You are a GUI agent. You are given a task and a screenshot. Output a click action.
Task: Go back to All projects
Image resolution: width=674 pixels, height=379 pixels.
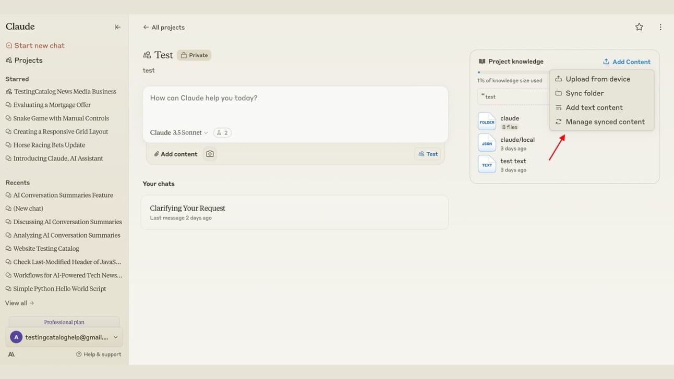164,27
